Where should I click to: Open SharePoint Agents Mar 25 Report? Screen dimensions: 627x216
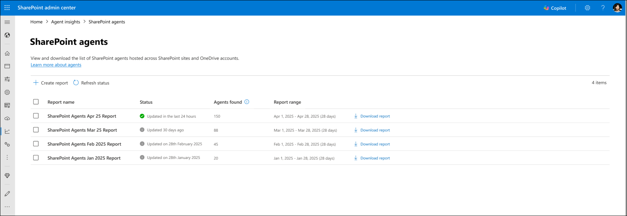(82, 130)
